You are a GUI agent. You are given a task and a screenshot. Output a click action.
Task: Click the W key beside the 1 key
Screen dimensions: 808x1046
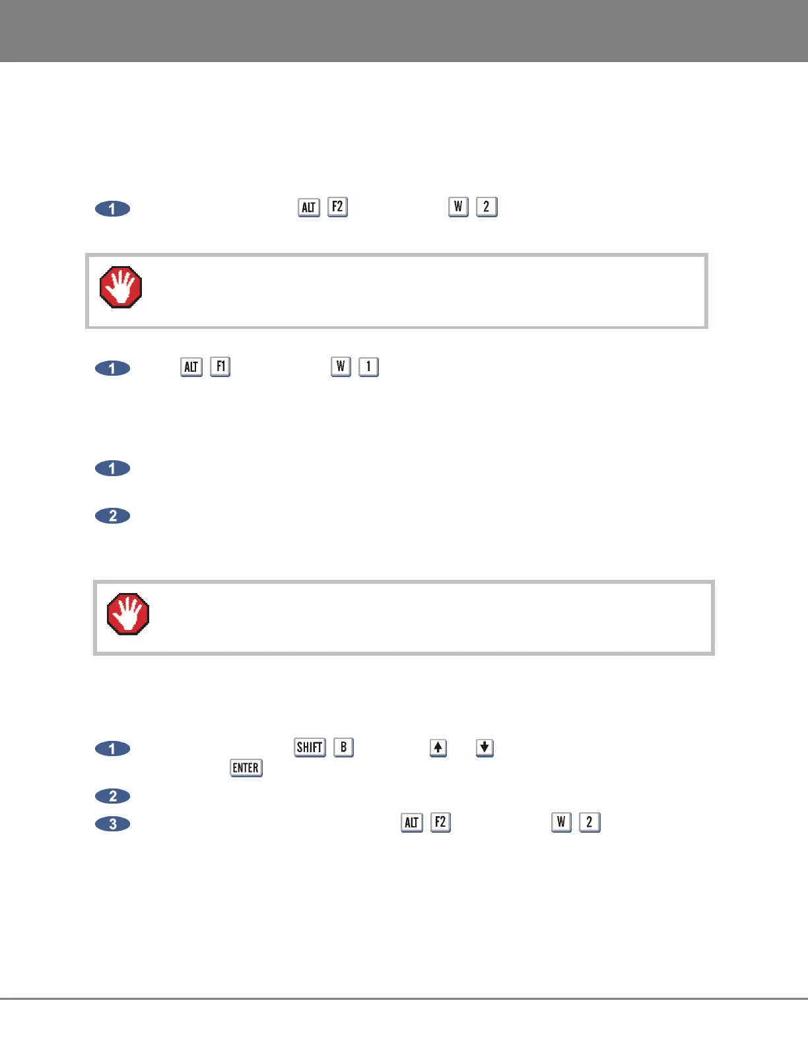coord(341,366)
